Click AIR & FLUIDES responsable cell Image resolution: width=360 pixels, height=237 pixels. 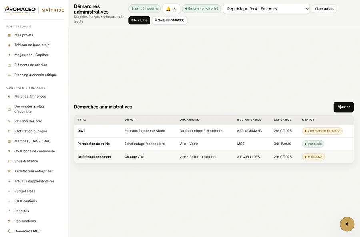(x=248, y=157)
